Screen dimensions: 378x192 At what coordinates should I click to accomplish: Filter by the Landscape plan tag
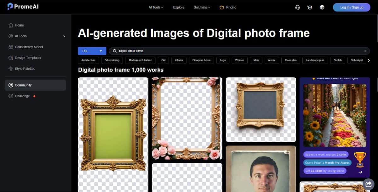click(x=315, y=60)
